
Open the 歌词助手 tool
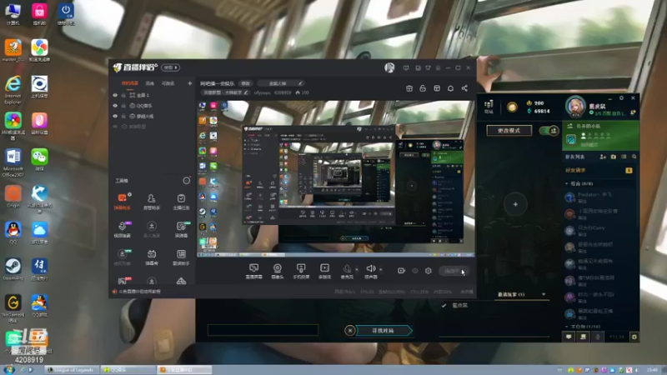coord(181,257)
